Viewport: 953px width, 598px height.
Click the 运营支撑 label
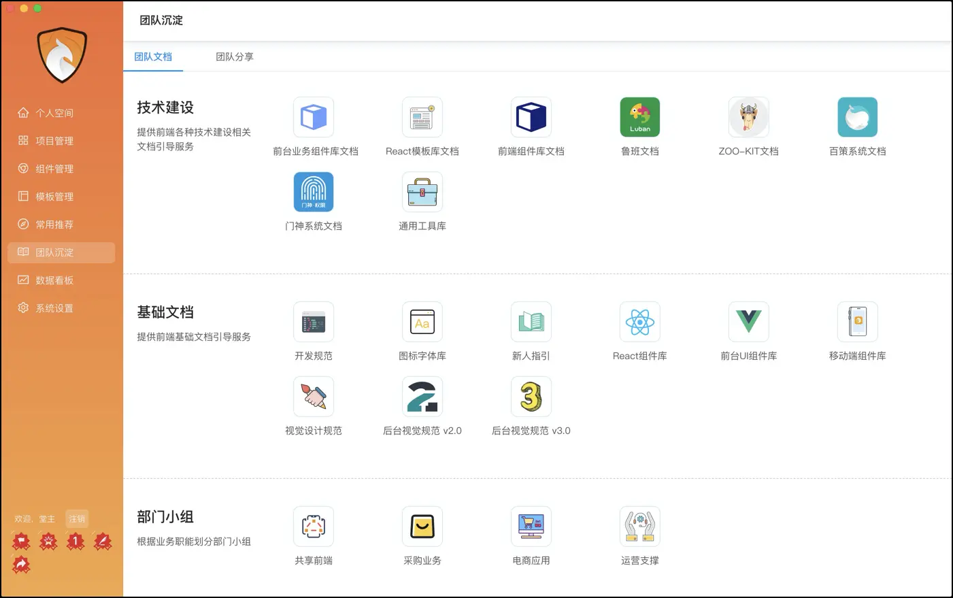pyautogui.click(x=640, y=561)
